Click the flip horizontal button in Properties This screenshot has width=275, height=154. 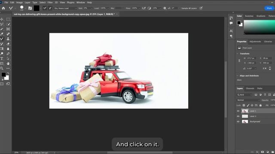pos(264,68)
